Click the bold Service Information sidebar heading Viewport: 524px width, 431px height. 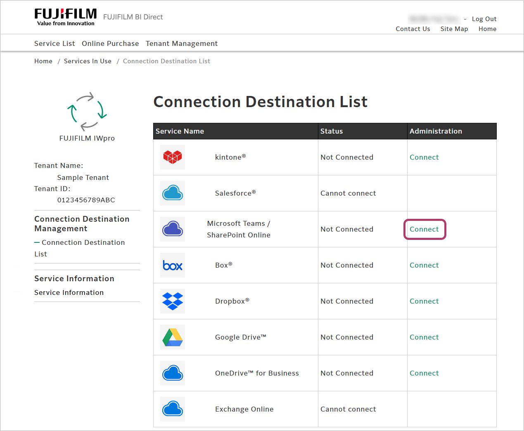74,278
